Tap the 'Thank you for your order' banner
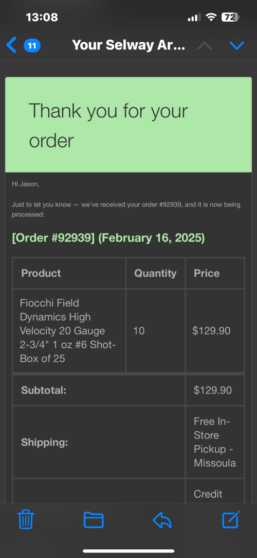This screenshot has height=558, width=257. point(128,125)
